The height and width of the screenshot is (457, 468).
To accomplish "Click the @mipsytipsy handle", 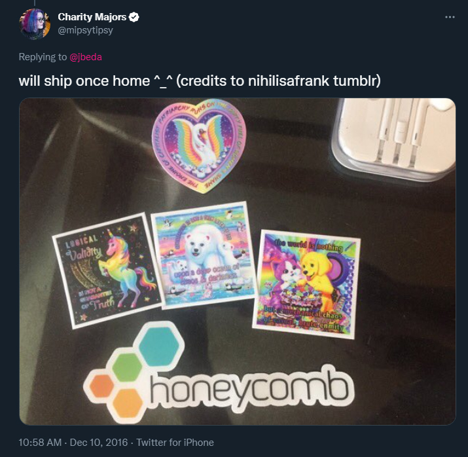I will click(85, 31).
